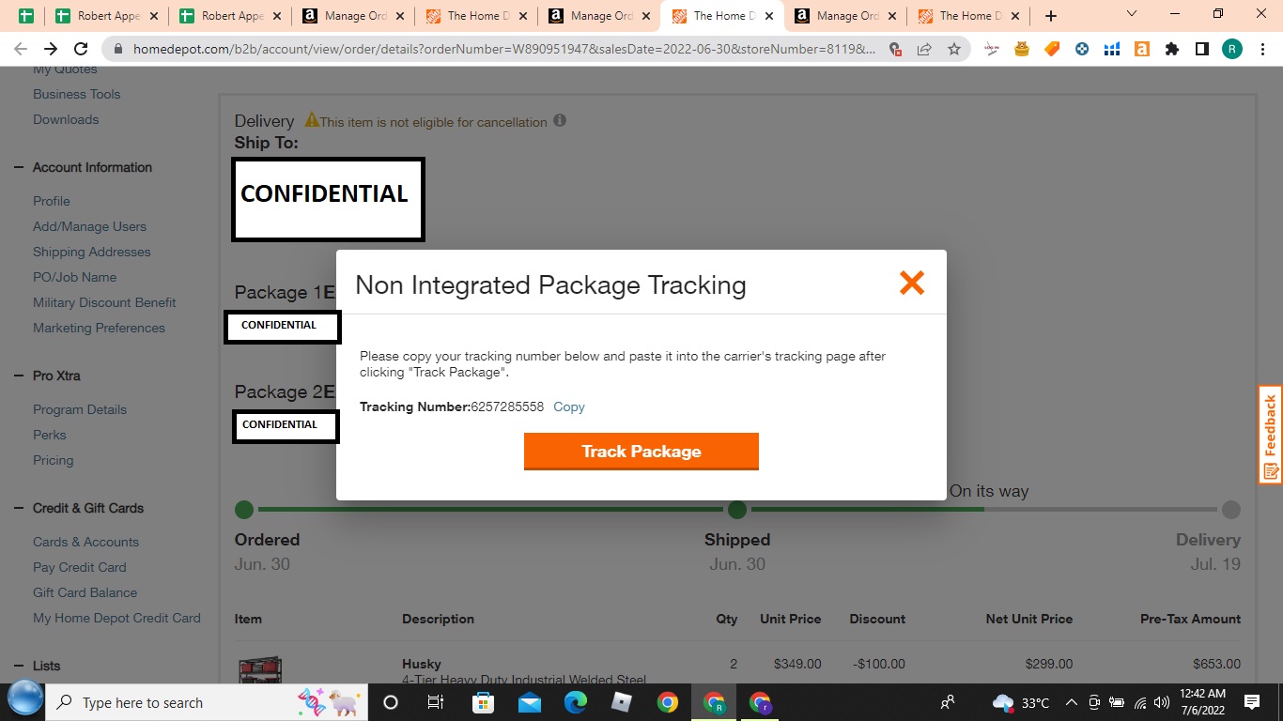Screen dimensions: 1283x721
Task: Open the Roblox app on the taskbar
Action: pos(622,702)
